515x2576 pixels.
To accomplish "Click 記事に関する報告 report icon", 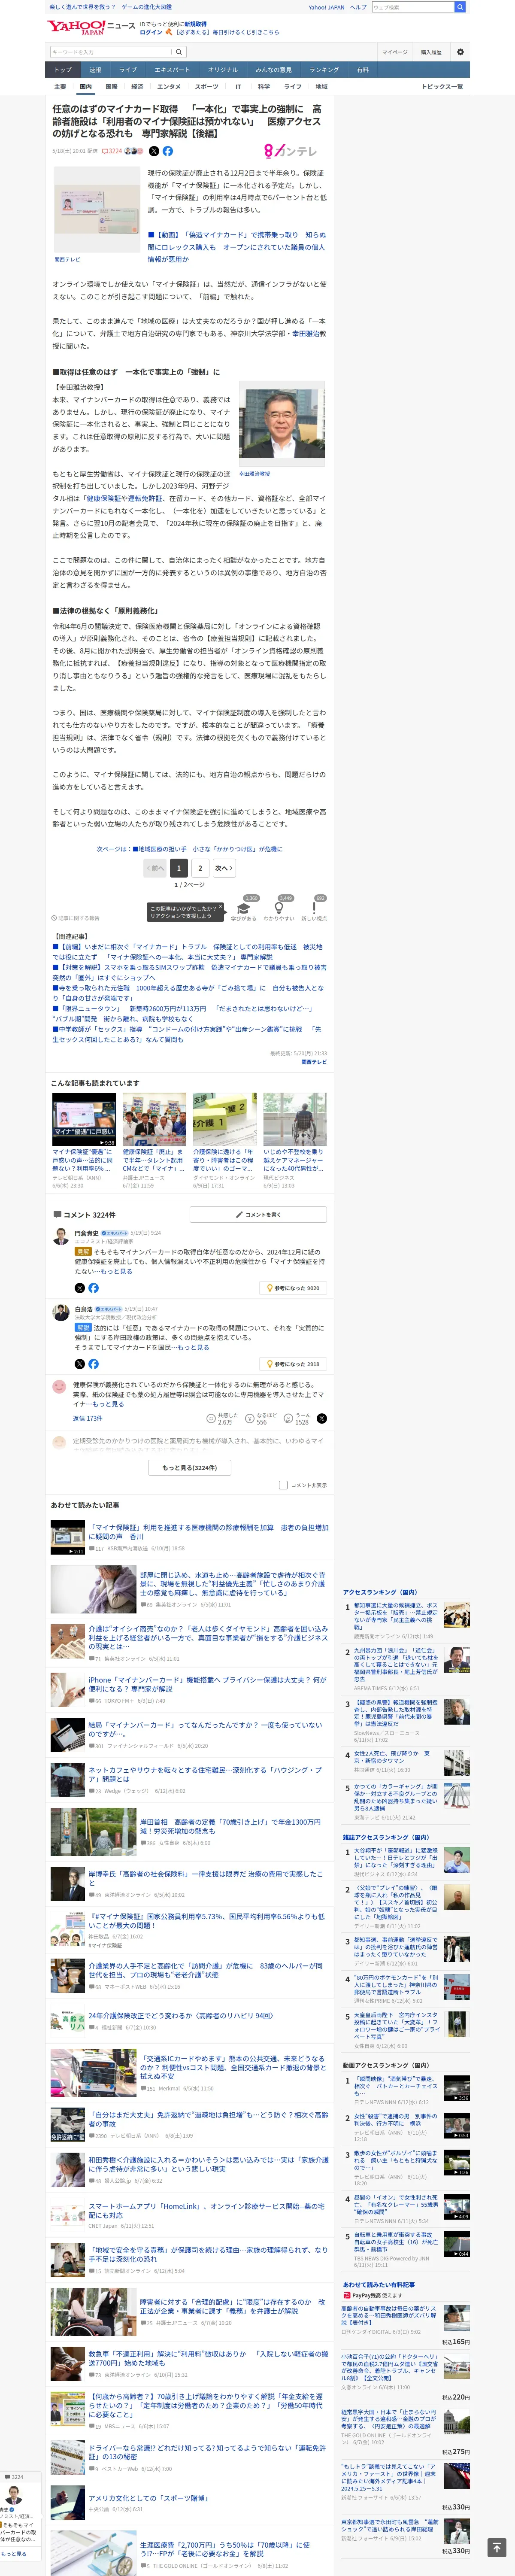I will click(76, 918).
